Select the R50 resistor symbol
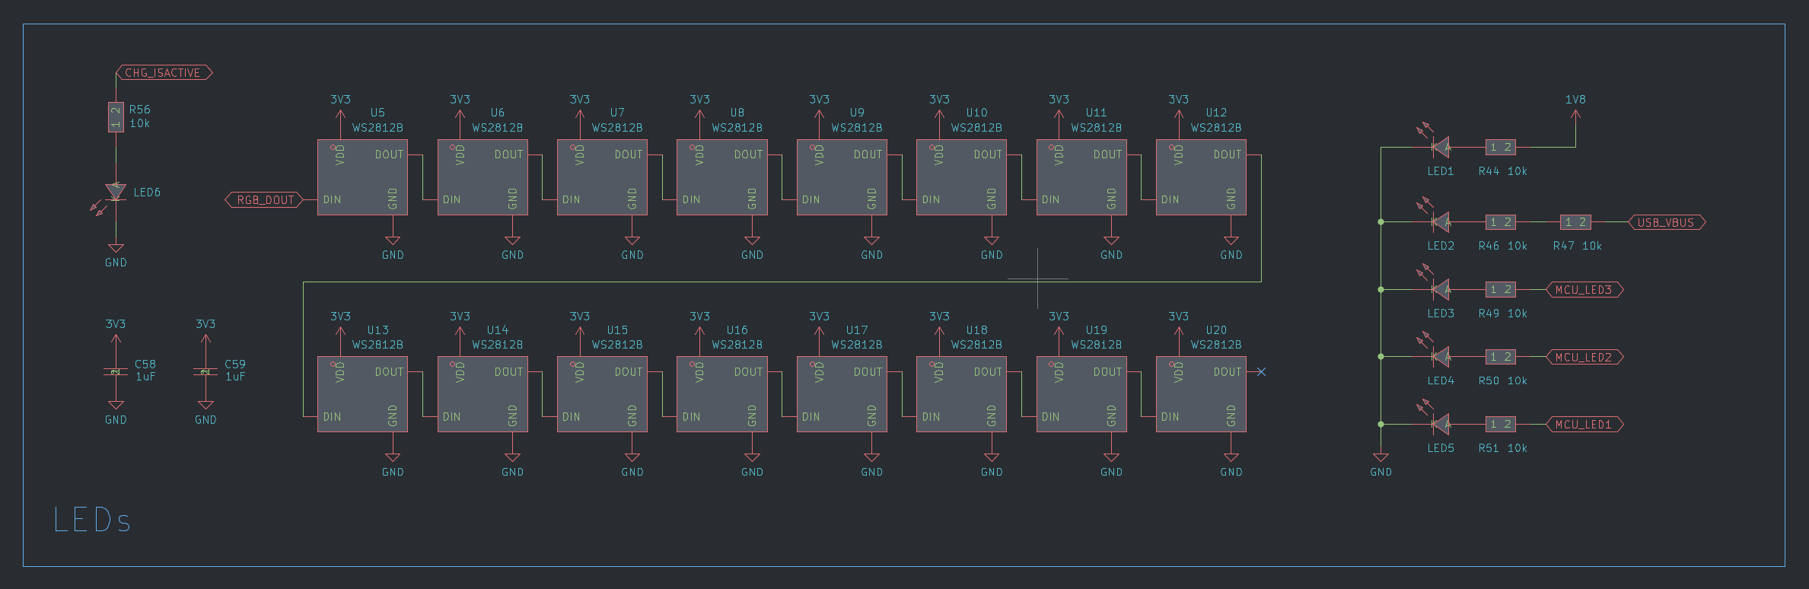1809x589 pixels. pos(1500,357)
